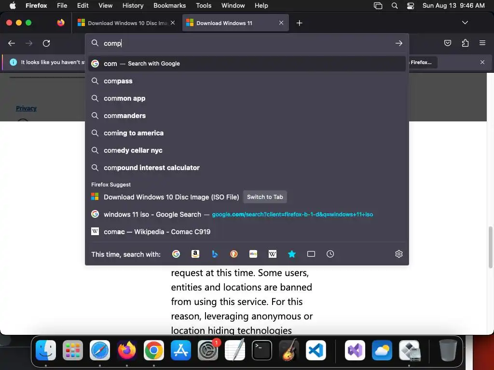494x370 pixels.
Task: Open the Window menu
Action: (233, 5)
